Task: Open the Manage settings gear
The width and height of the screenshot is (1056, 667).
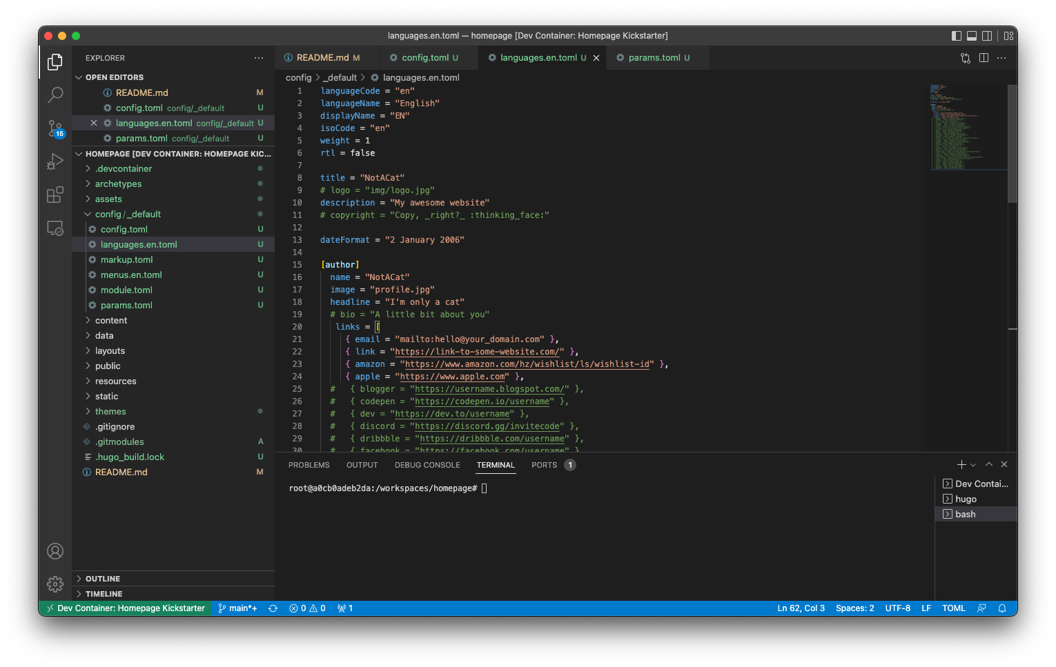Action: pyautogui.click(x=55, y=584)
